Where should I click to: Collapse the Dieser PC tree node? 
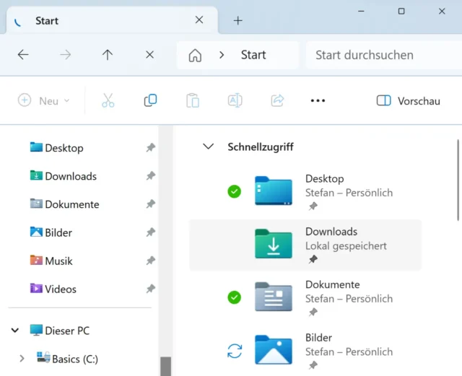click(14, 331)
